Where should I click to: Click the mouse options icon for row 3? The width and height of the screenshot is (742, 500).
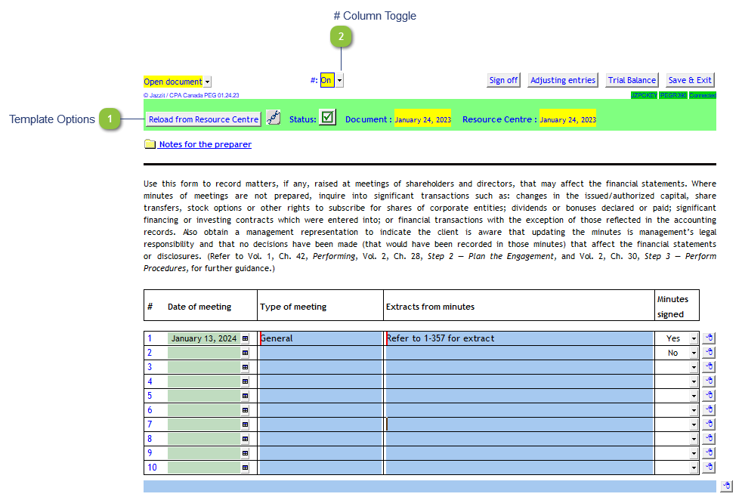(x=709, y=366)
